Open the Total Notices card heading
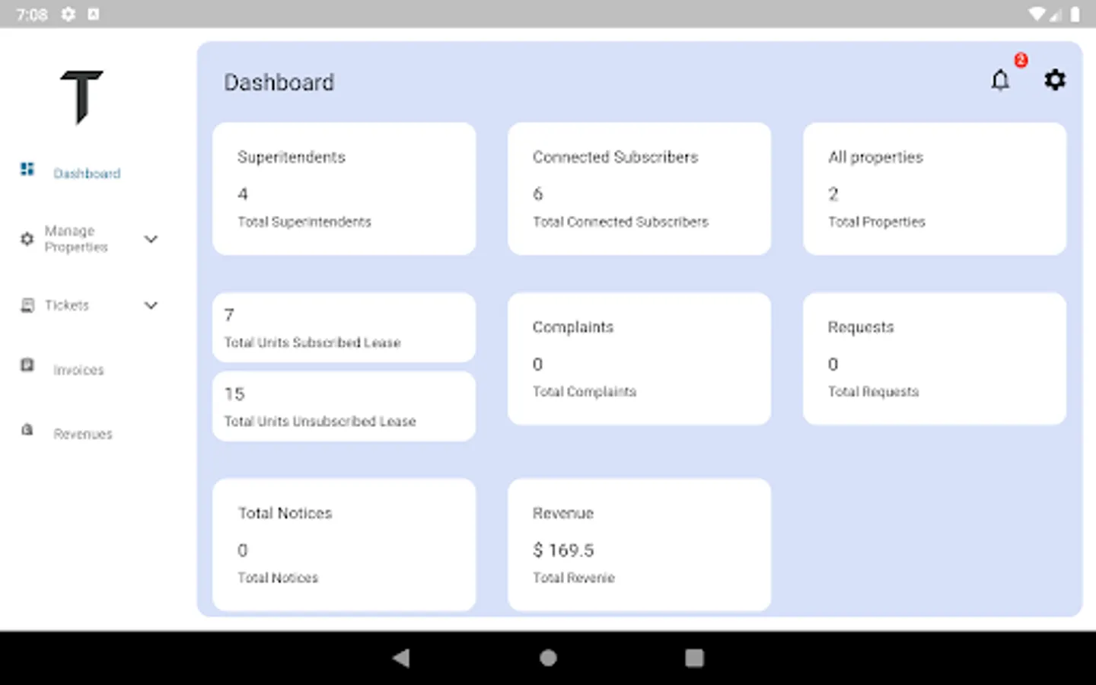This screenshot has width=1096, height=685. [x=285, y=513]
